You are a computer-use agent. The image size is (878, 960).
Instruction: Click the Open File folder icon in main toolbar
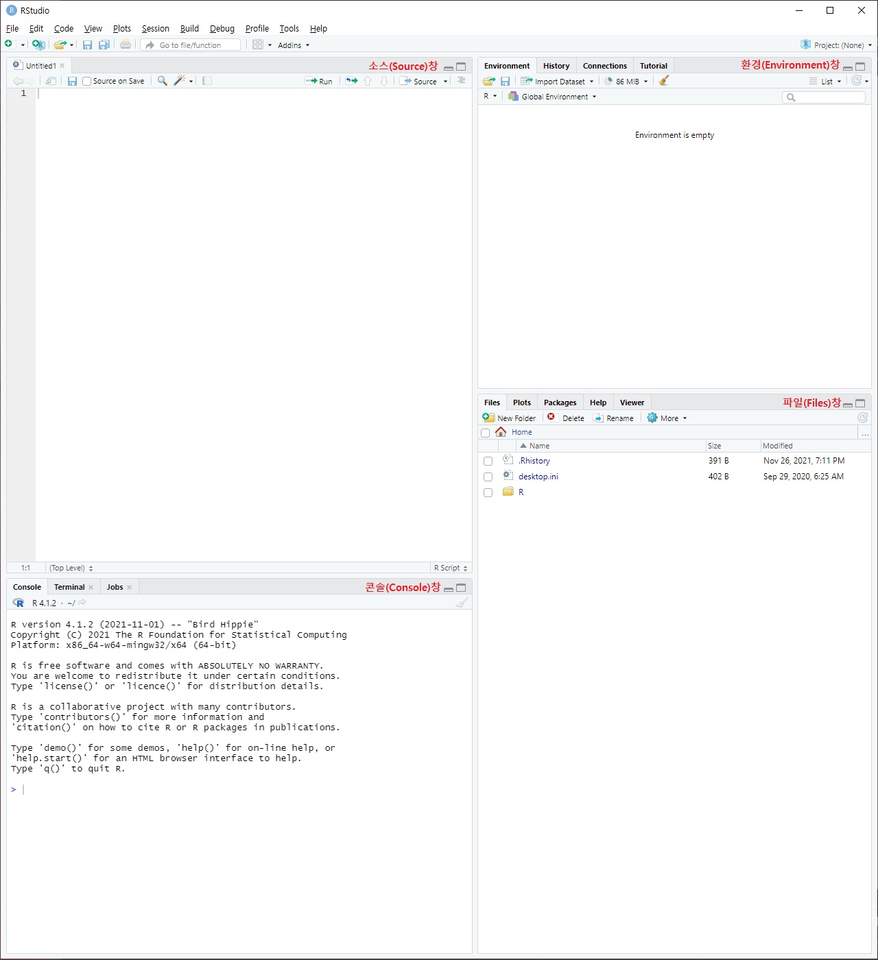(60, 45)
